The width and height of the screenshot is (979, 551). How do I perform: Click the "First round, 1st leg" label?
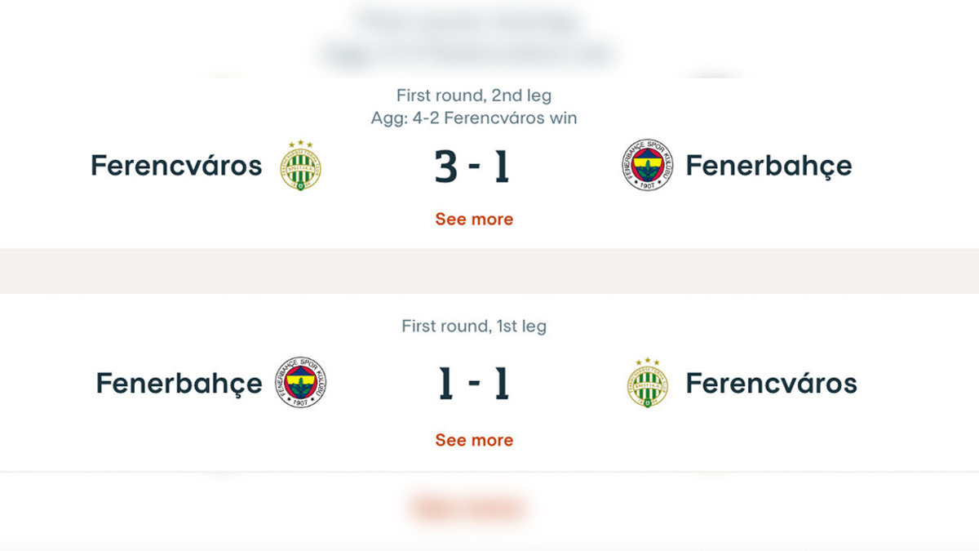[x=474, y=327]
